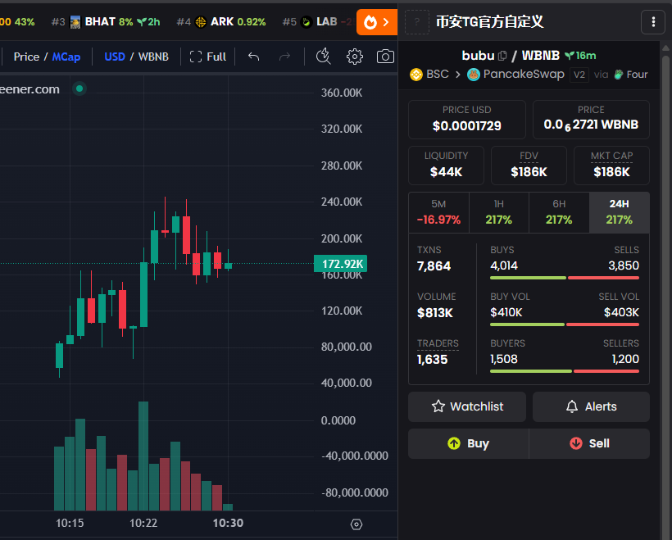Click the bubu token name
The image size is (672, 540).
(x=478, y=56)
